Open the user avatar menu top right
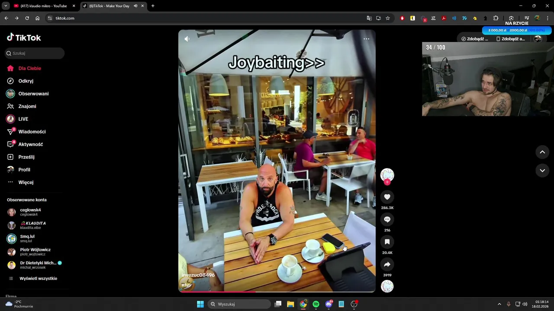The height and width of the screenshot is (311, 554). point(538,39)
